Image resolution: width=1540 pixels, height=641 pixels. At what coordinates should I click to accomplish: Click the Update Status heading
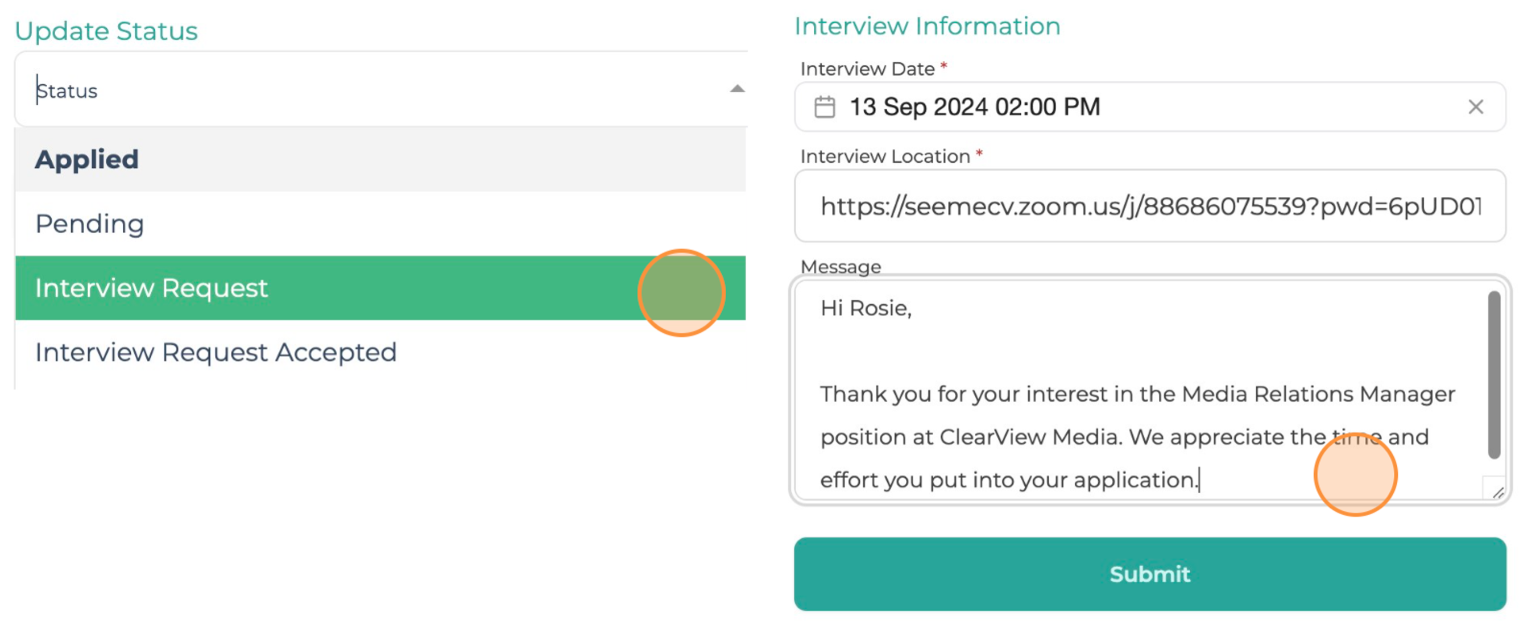tap(106, 31)
